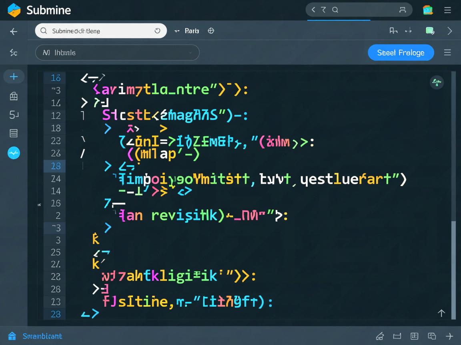
Task: Click the back arrow in the left sidebar
Action: coord(14,32)
